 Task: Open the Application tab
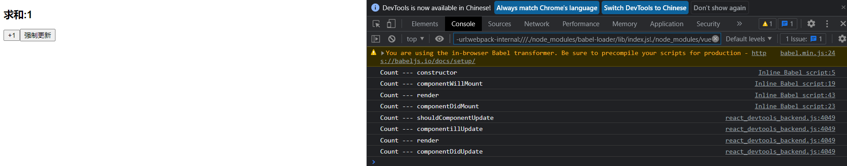pos(666,24)
